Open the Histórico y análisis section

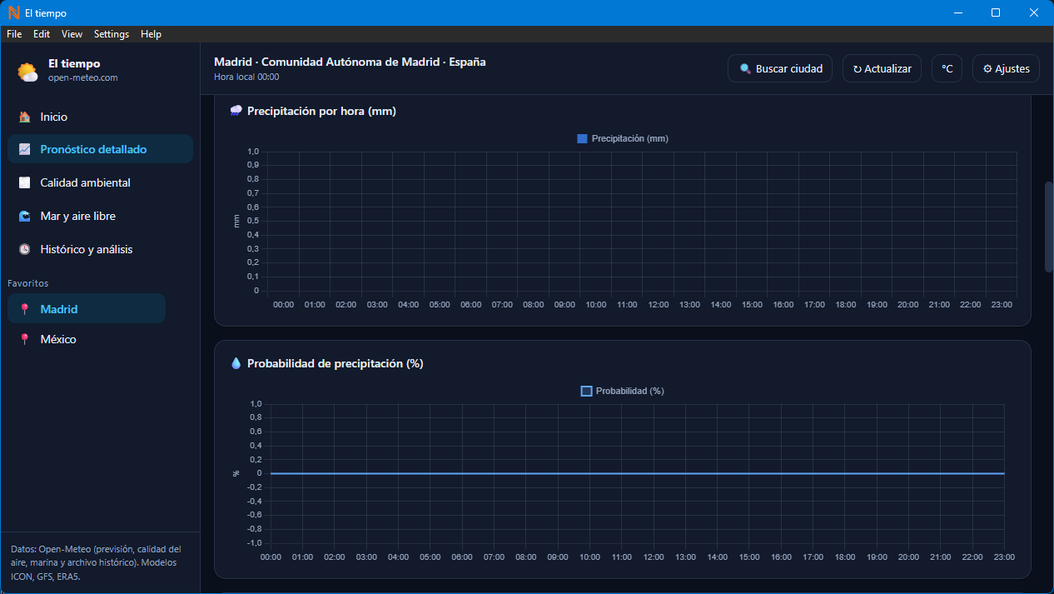tap(100, 250)
